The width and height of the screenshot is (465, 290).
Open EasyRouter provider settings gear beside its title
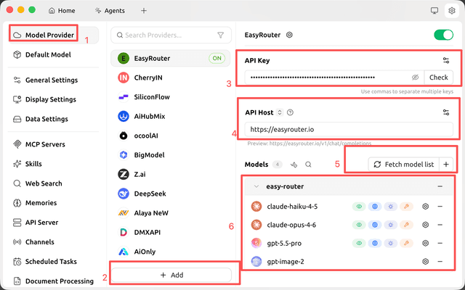[289, 35]
